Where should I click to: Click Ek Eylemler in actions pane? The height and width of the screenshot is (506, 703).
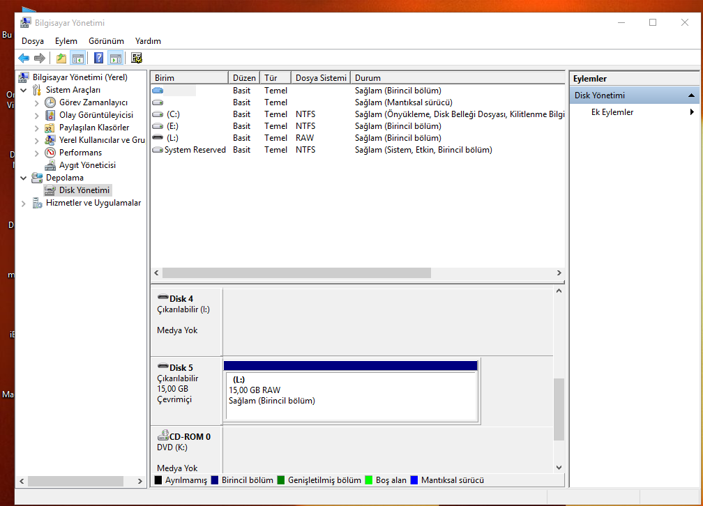(612, 112)
